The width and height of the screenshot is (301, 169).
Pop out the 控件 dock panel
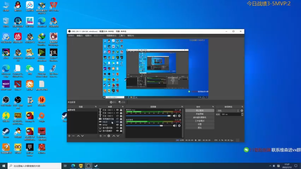(213, 107)
